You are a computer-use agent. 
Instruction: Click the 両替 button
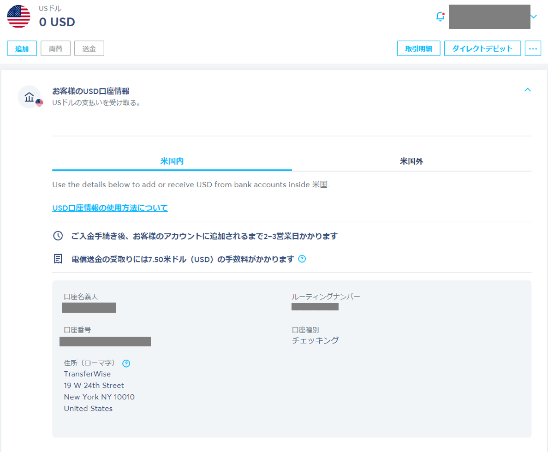[55, 48]
